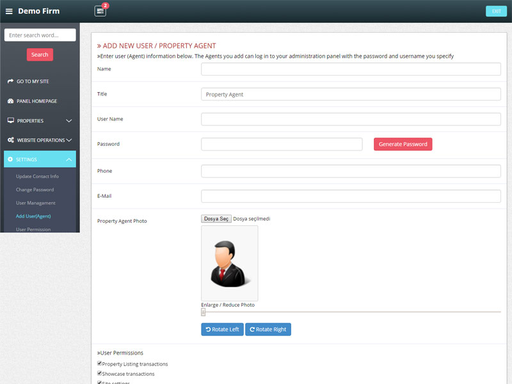Expand the Website Operations chevron

68,140
